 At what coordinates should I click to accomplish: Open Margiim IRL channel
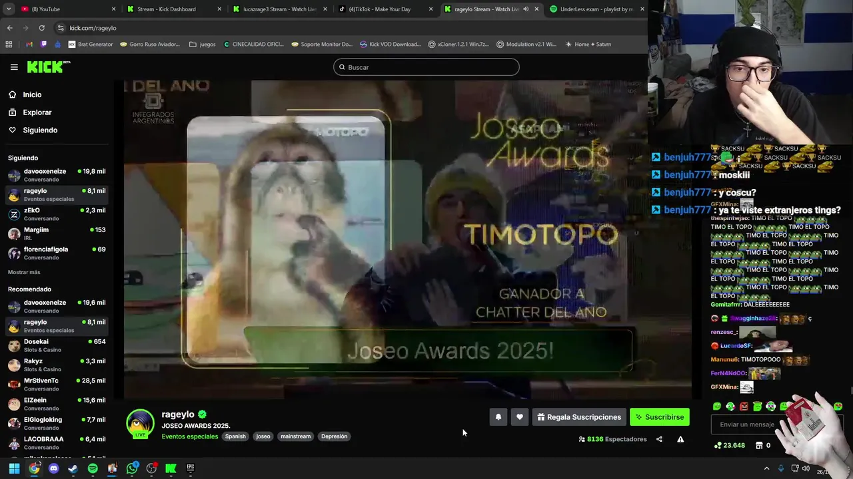point(57,234)
